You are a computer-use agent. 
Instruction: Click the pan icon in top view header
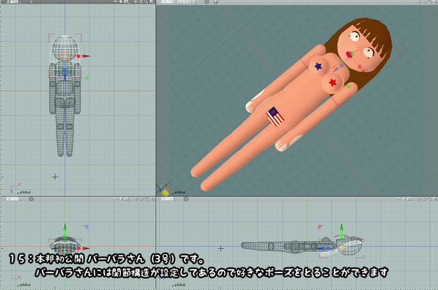[136, 1]
